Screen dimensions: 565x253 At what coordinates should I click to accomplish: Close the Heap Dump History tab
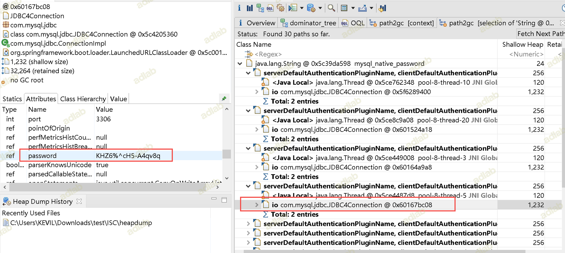point(79,201)
